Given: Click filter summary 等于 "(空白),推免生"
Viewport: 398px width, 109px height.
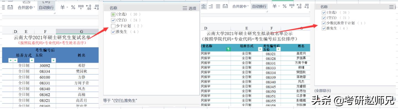Looking at the screenshot, I should pyautogui.click(x=120, y=100).
